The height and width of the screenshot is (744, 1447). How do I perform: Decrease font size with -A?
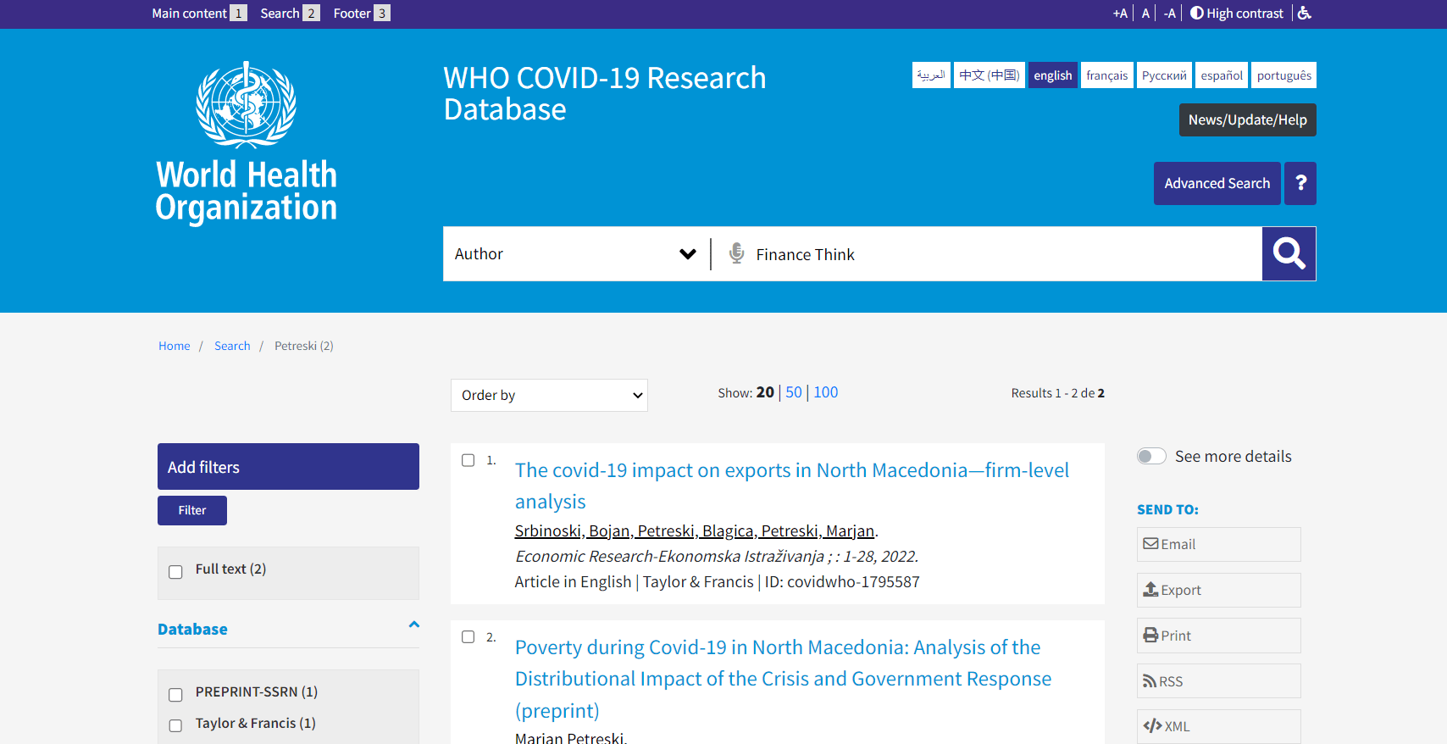1170,13
